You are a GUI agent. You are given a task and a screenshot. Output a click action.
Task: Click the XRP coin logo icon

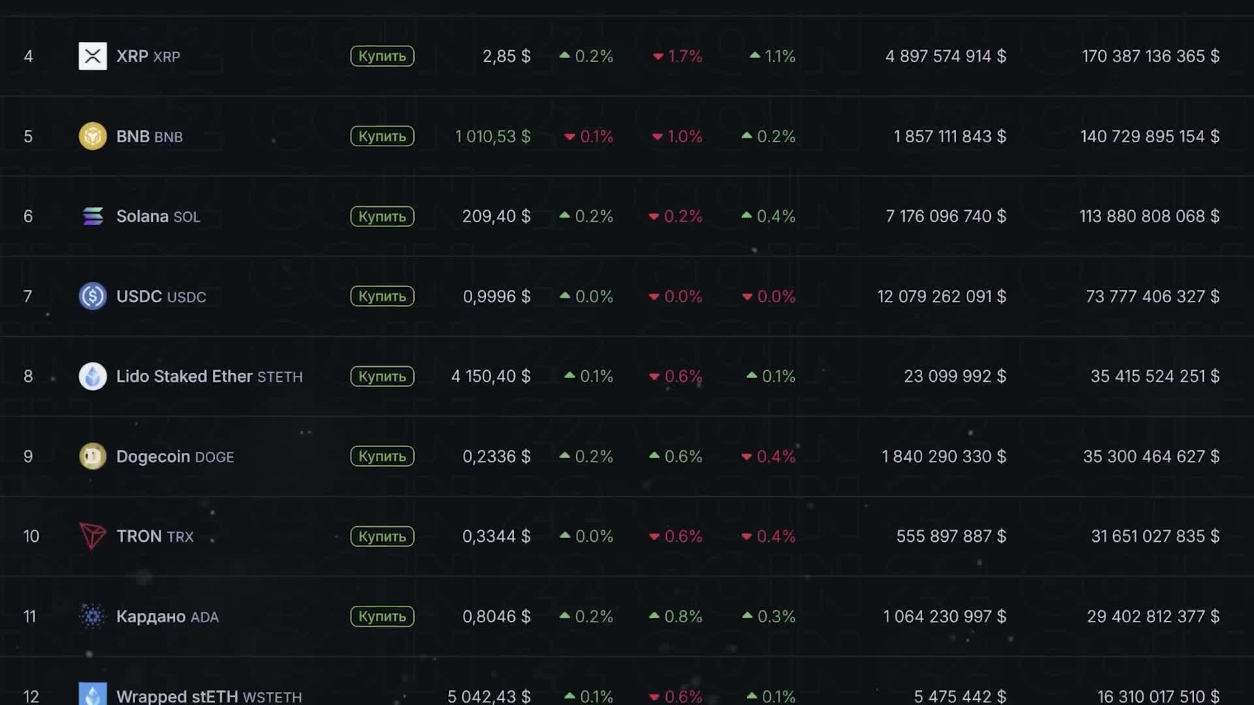coord(93,56)
